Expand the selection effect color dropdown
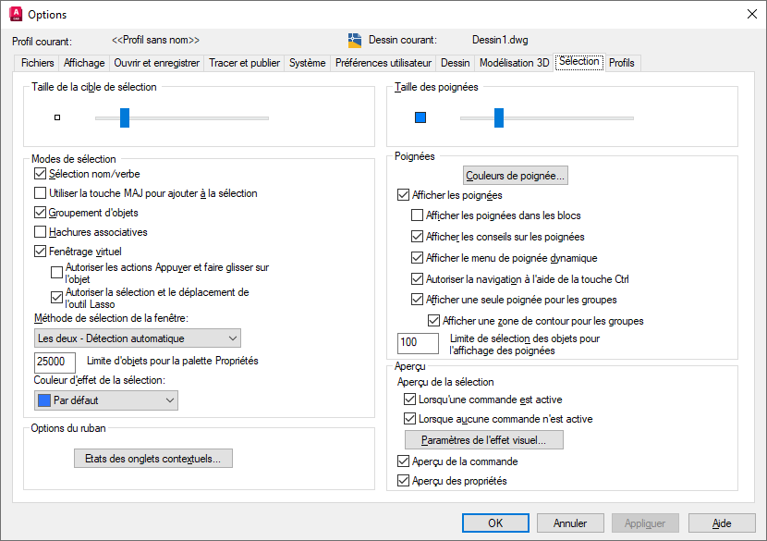Viewport: 767px width, 541px height. 105,400
